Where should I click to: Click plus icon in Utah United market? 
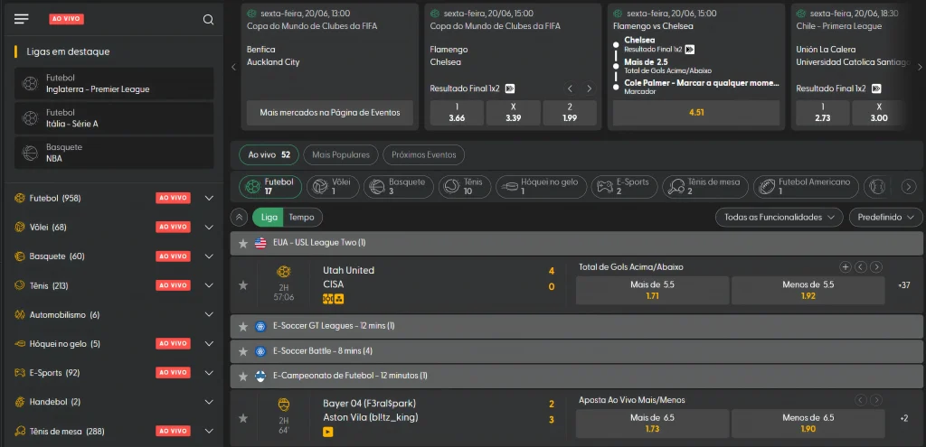tap(846, 267)
